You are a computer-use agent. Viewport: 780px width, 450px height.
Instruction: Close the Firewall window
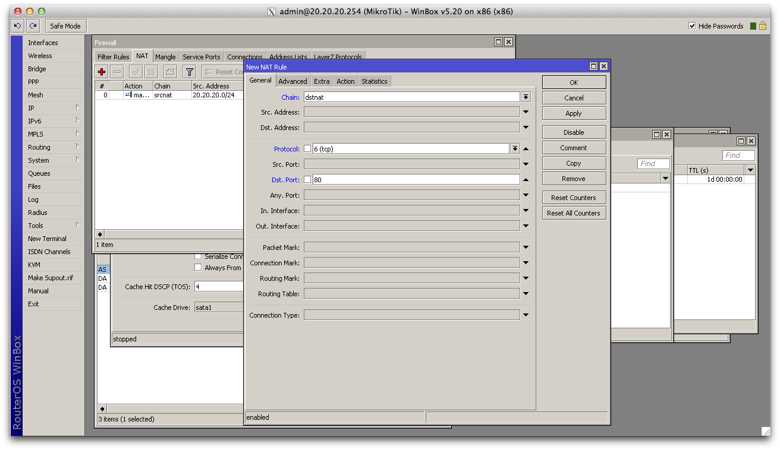pos(508,42)
